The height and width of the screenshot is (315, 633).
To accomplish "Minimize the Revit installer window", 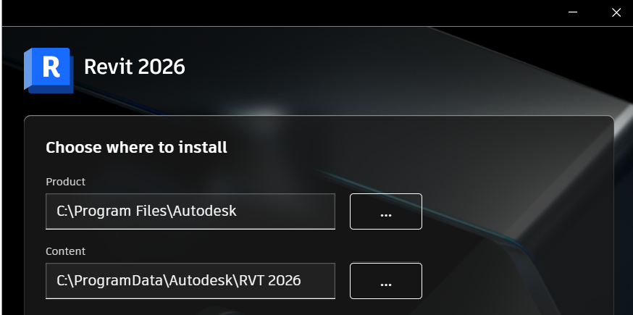I will pos(572,12).
